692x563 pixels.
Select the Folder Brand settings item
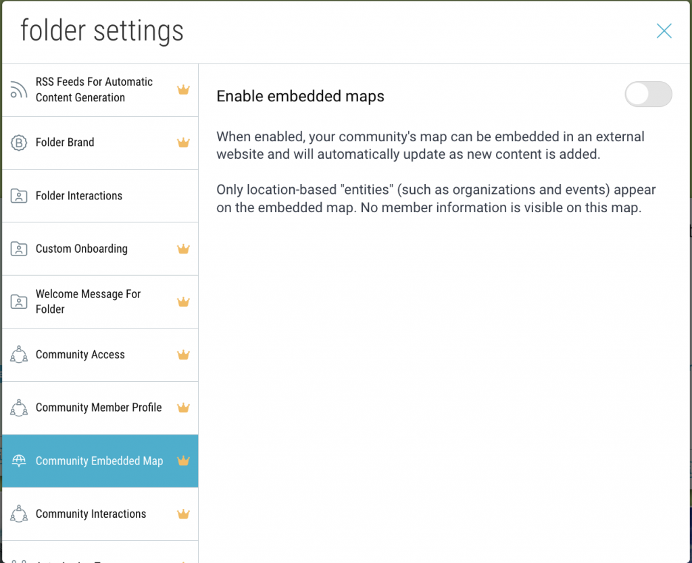[65, 143]
